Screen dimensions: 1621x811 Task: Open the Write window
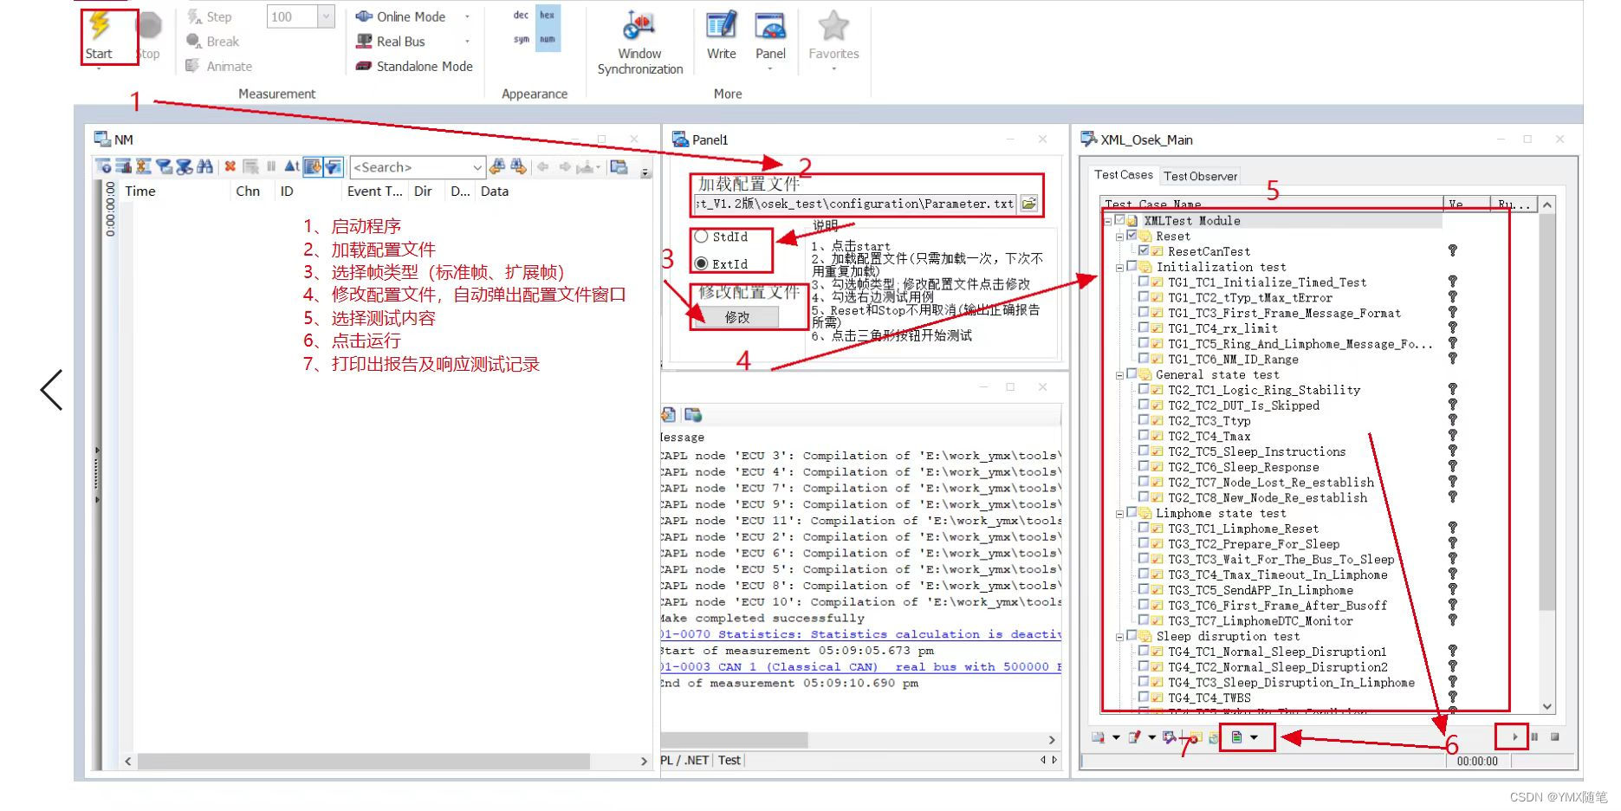pyautogui.click(x=720, y=35)
